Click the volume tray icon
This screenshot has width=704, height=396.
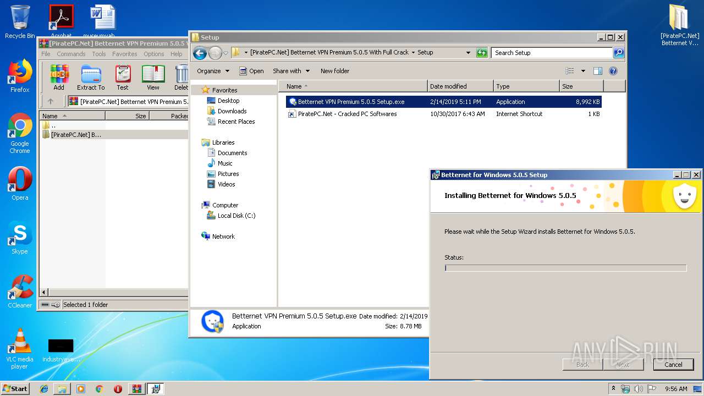tap(639, 389)
